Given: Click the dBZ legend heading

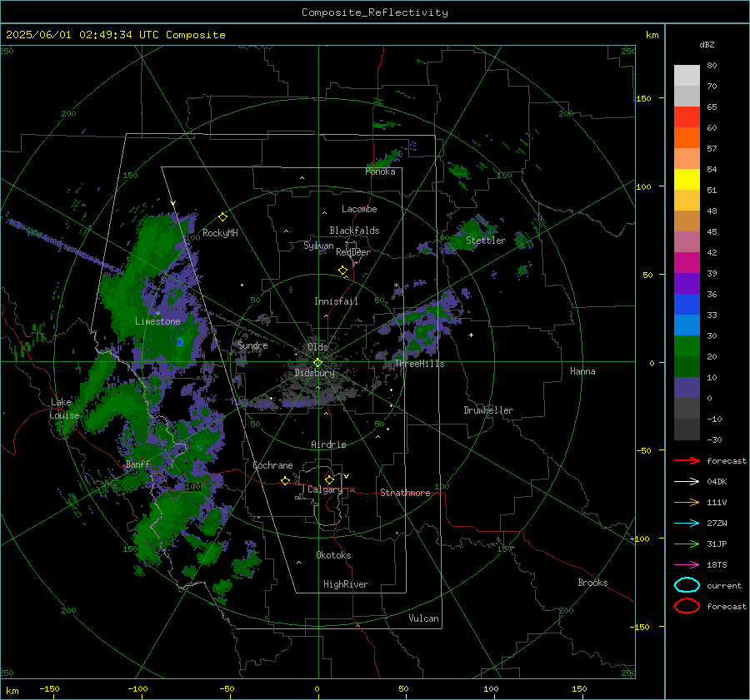Looking at the screenshot, I should click(707, 44).
